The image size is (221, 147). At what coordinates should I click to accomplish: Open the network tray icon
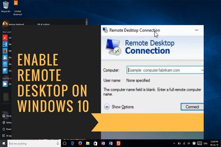(184, 143)
